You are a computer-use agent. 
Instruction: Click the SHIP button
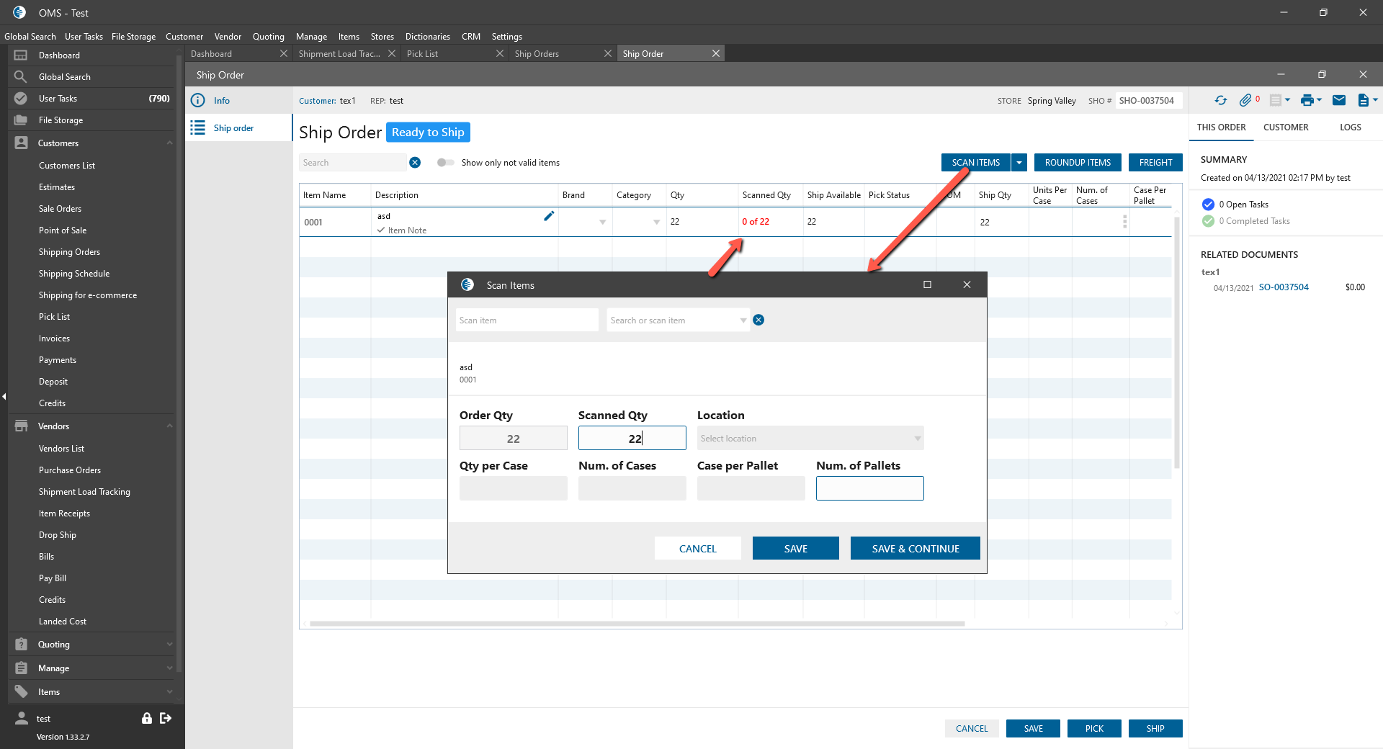1155,729
